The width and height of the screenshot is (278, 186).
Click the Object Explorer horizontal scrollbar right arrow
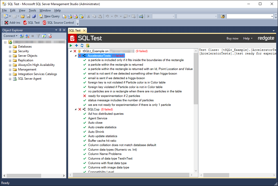64,176
